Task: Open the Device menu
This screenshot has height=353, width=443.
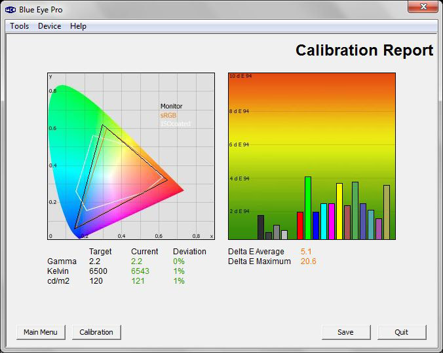Action: [49, 26]
